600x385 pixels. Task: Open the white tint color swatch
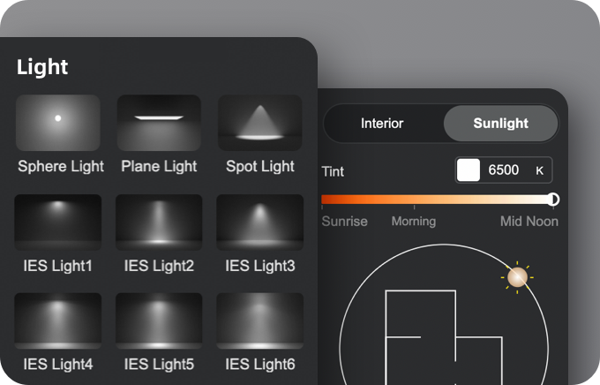[x=468, y=170]
